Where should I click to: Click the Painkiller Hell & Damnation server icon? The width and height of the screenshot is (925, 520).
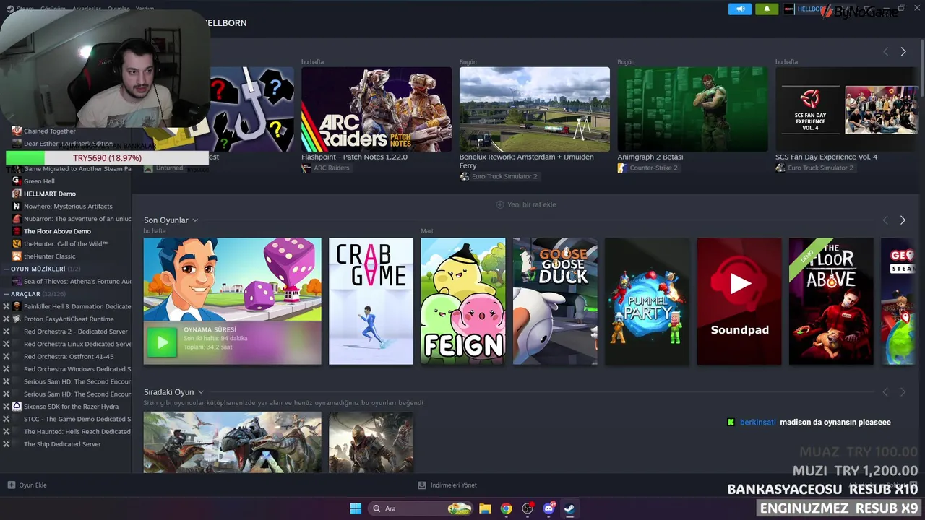click(x=17, y=306)
